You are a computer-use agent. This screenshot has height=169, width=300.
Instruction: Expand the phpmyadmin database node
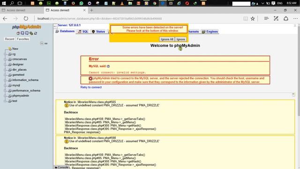coord(5,96)
